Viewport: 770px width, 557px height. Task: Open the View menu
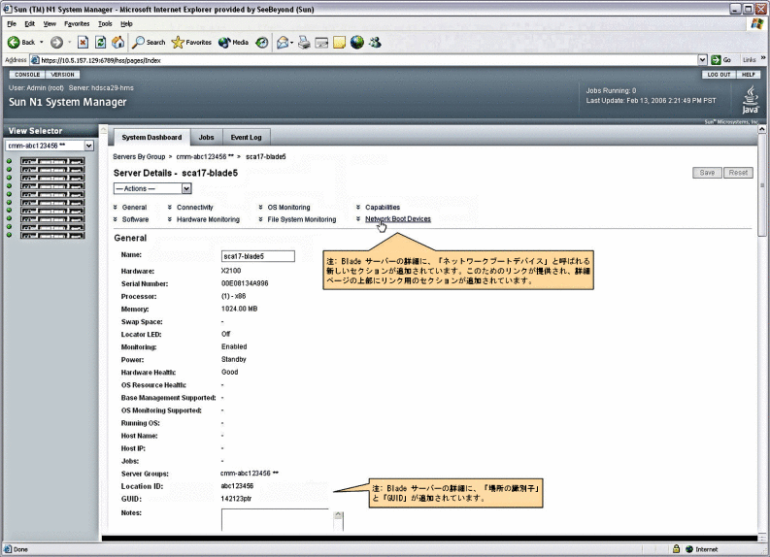click(50, 23)
